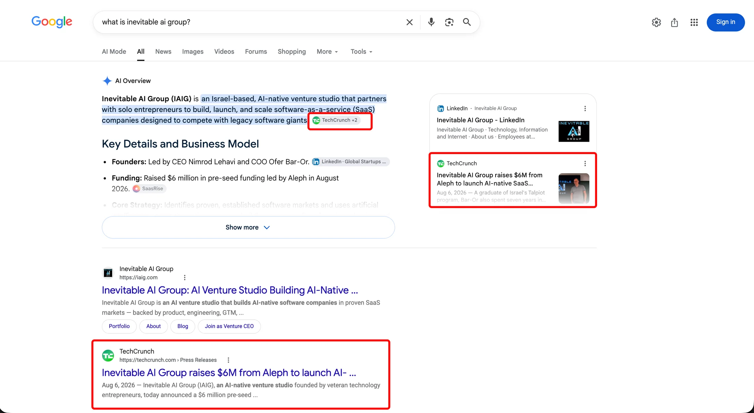Screen dimensions: 754x413
Task: Open three-dot menu beside techcrunch.com URL
Action: tap(228, 360)
